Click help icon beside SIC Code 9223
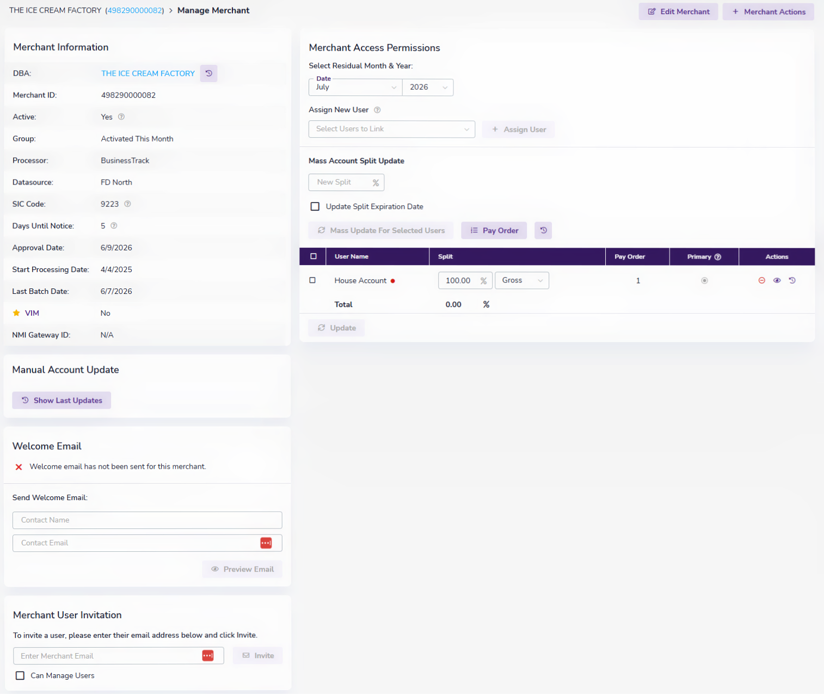 tap(127, 204)
